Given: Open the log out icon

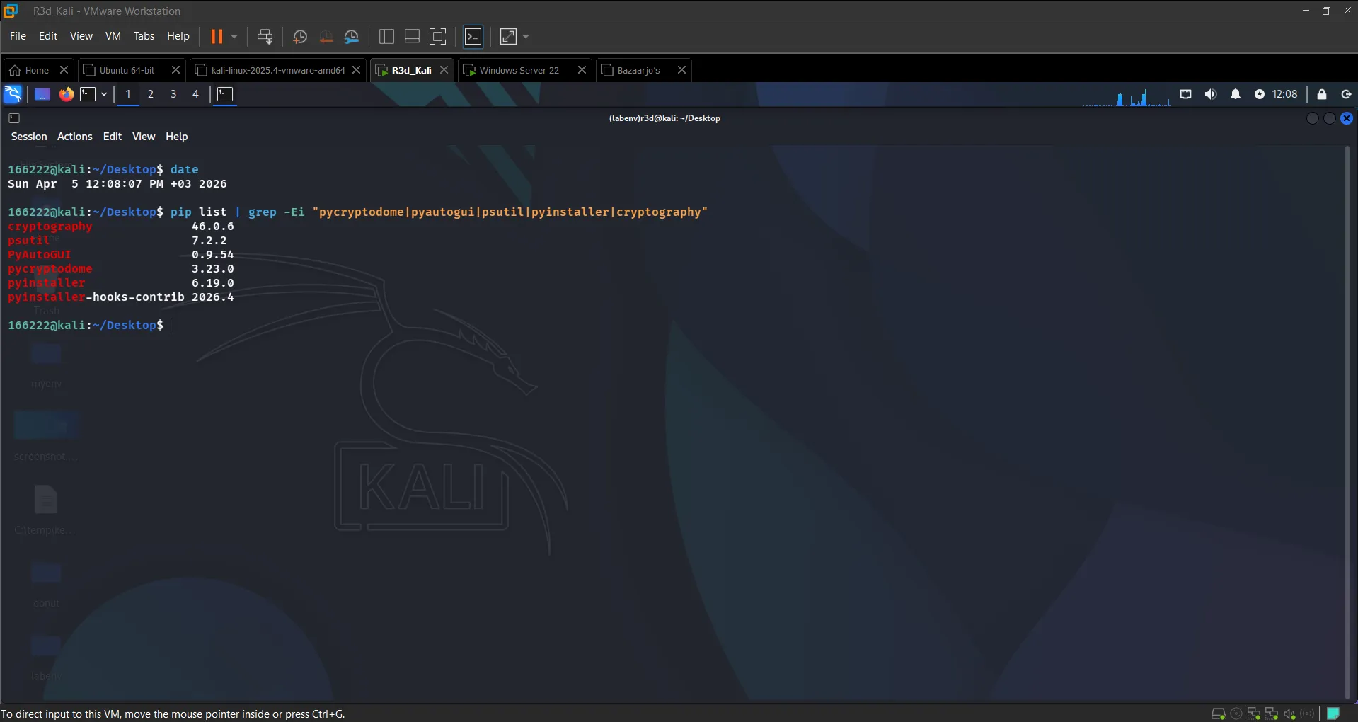Looking at the screenshot, I should 1346,94.
